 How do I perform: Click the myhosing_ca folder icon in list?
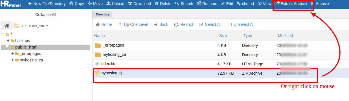pyautogui.click(x=98, y=55)
